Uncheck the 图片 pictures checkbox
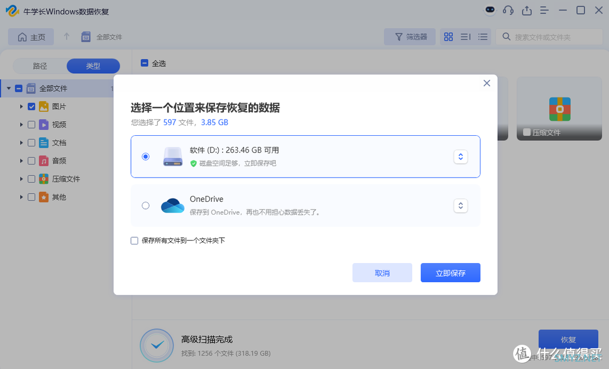 pyautogui.click(x=32, y=106)
